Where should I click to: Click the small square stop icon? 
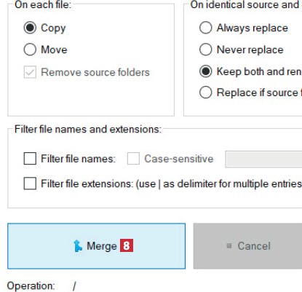tap(229, 246)
